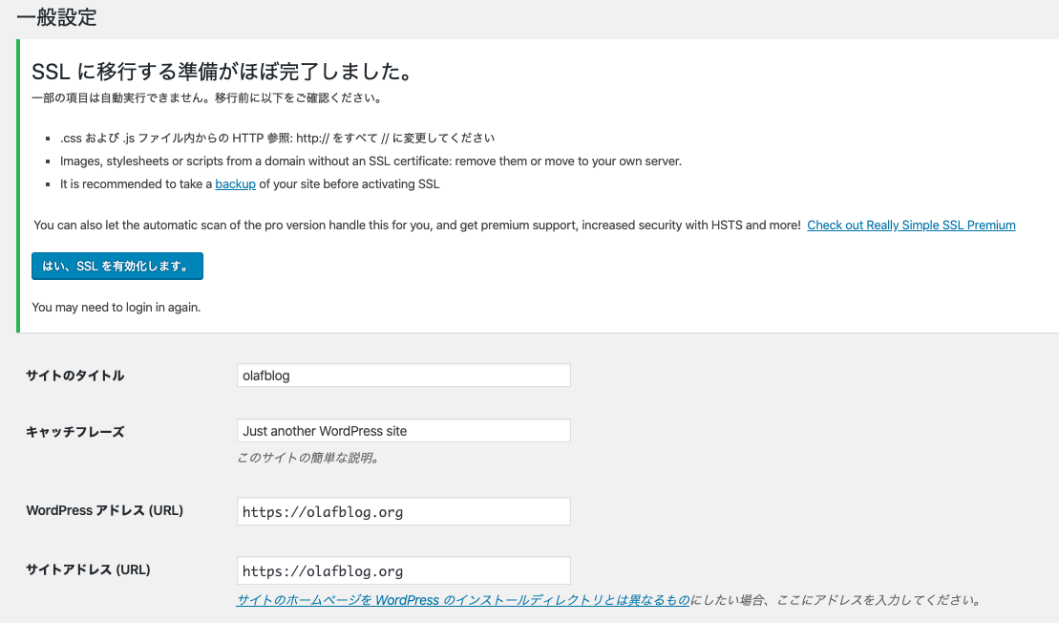Click the 一般設定 page title
Screen dimensions: 1059x623
(x=56, y=17)
